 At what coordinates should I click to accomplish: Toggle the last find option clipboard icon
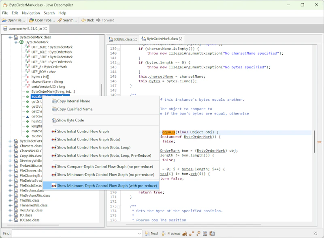(x=212, y=234)
